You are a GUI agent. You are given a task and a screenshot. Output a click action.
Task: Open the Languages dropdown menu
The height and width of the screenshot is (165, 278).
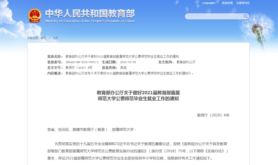210,3
